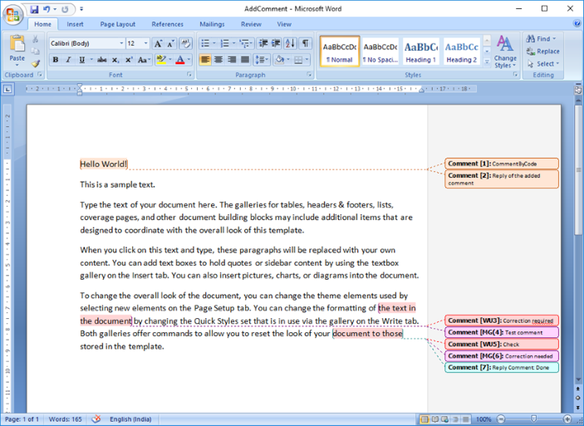584x426 pixels.
Task: Click the Words: 165 status indicator
Action: click(x=65, y=419)
